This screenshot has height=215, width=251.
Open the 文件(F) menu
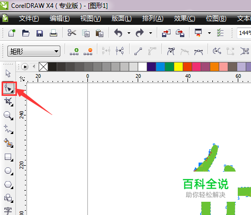(x=29, y=19)
